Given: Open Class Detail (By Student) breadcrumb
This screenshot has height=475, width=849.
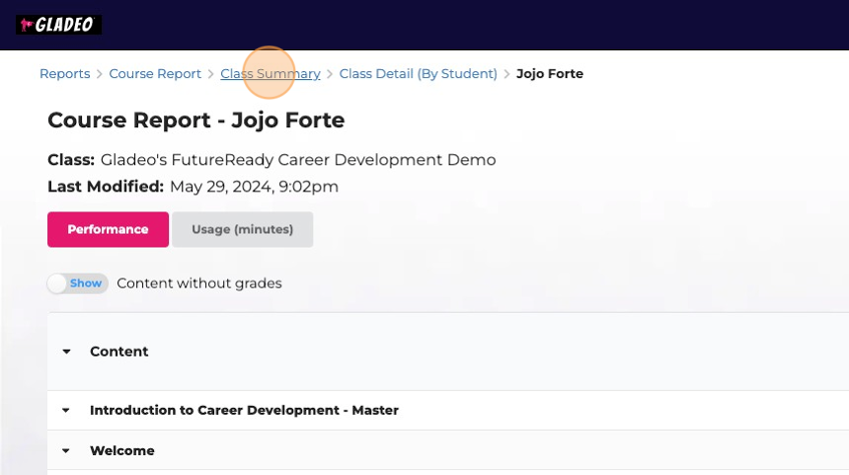Looking at the screenshot, I should pyautogui.click(x=418, y=74).
